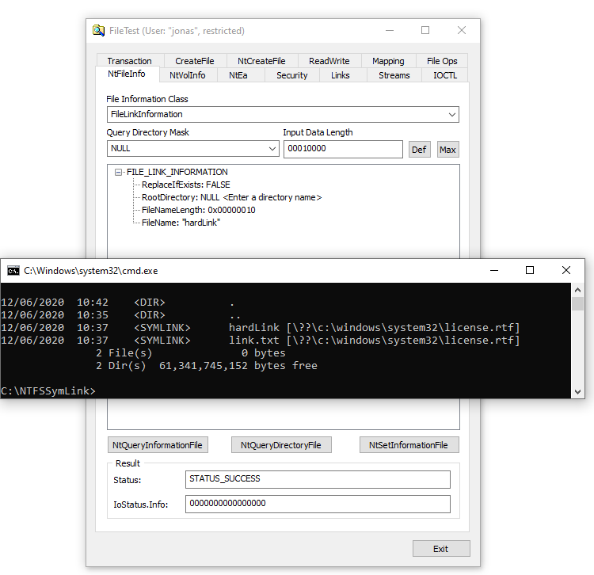Click the Max button
The width and height of the screenshot is (594, 575).
click(x=447, y=150)
